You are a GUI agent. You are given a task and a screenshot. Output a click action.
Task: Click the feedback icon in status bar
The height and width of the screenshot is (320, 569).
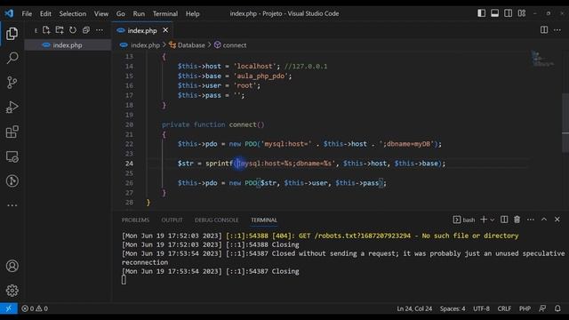click(x=542, y=308)
